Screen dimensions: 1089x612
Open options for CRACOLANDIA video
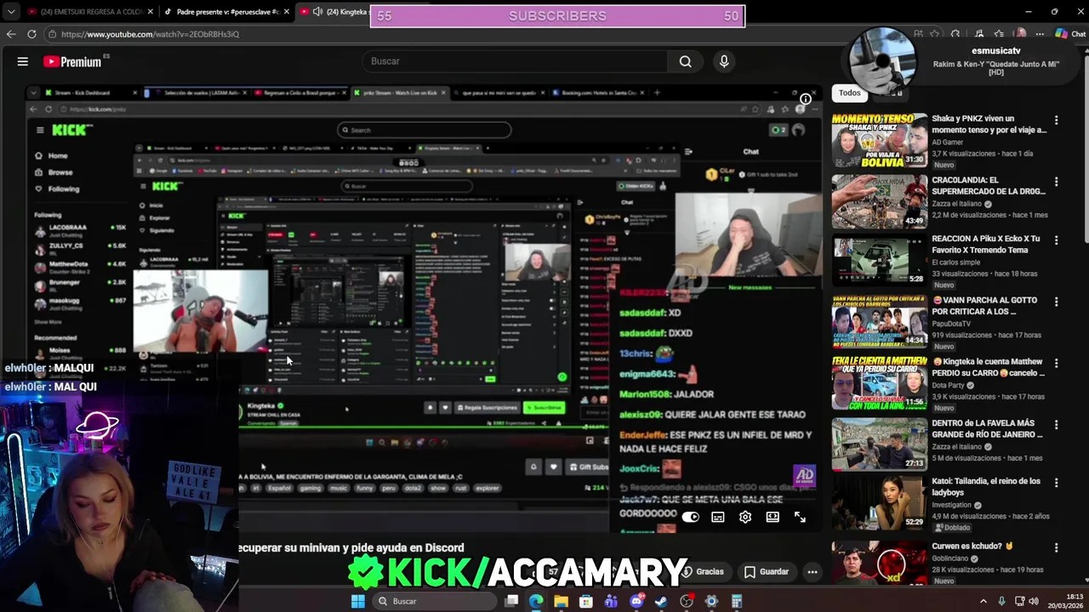[1056, 182]
